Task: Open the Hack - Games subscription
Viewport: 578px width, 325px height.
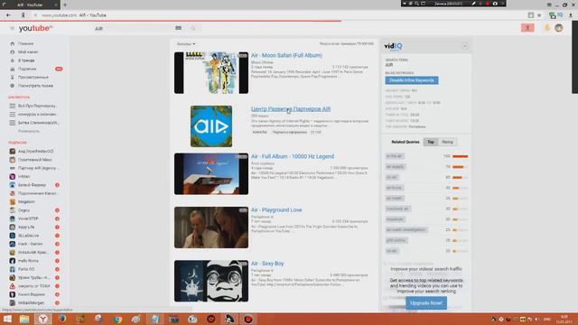Action: [x=30, y=244]
